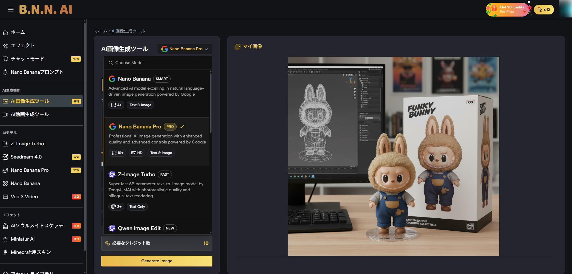Click the Minecraft用スキン sidebar item
The height and width of the screenshot is (274, 572).
31,252
